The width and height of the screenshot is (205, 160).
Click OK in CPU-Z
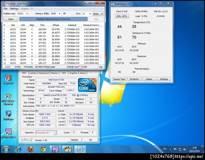(x=91, y=140)
